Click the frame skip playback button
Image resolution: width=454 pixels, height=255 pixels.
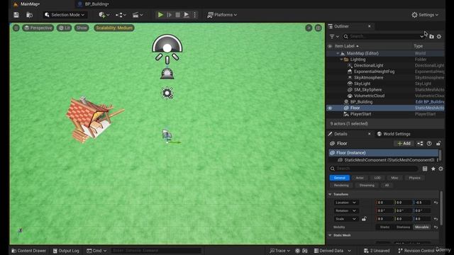click(x=170, y=15)
